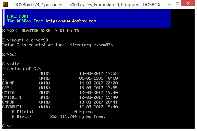Minimize the DOSBox window
197x131 pixels.
click(169, 4)
